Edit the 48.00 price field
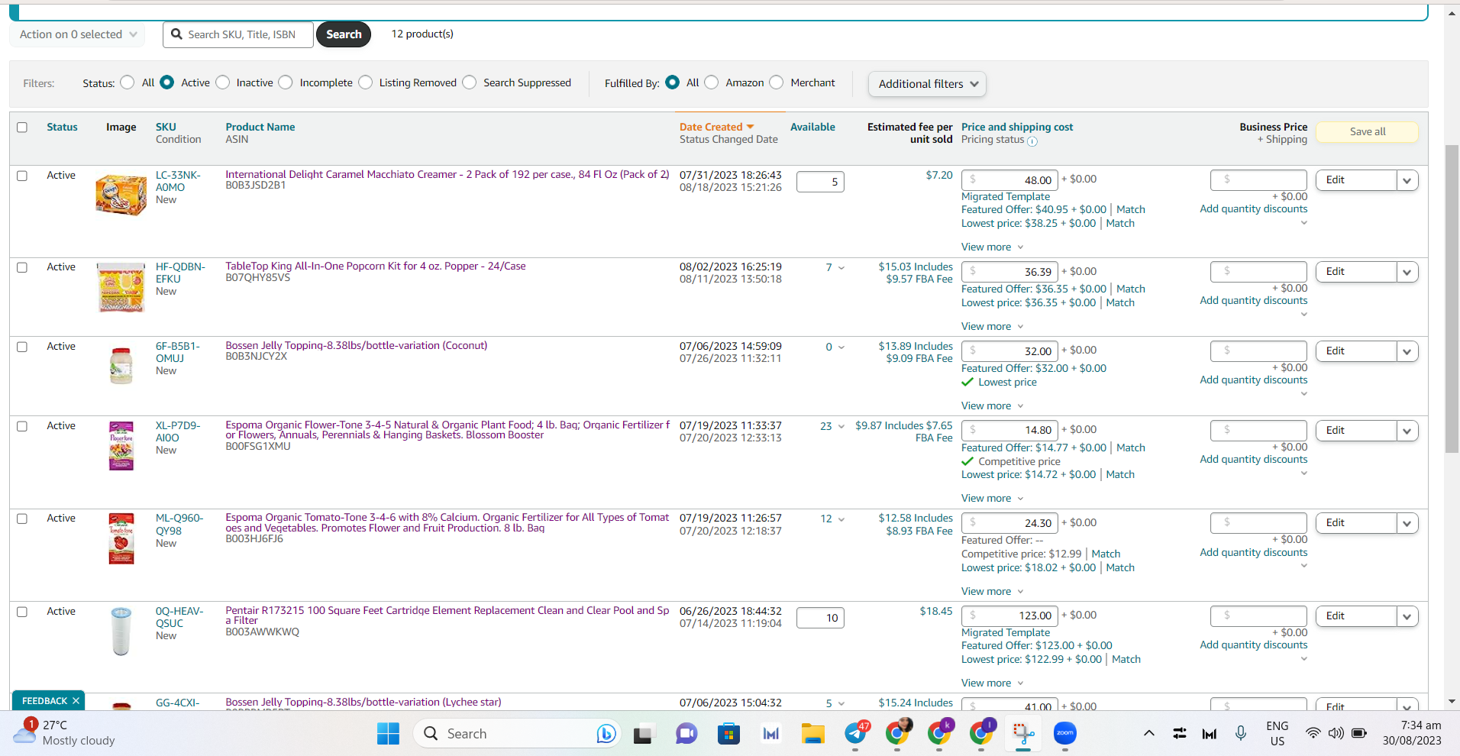This screenshot has height=756, width=1460. point(1009,180)
